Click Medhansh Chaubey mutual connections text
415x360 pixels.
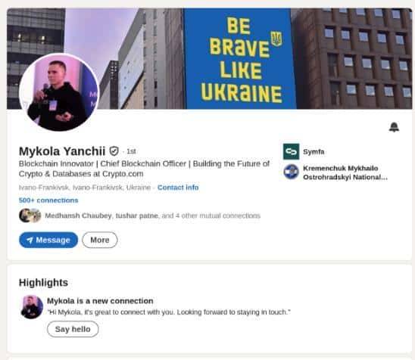(152, 216)
